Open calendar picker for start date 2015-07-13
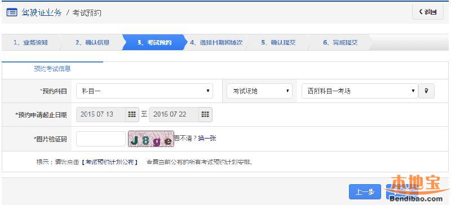Viewport: 451px width, 205px height. [x=132, y=114]
